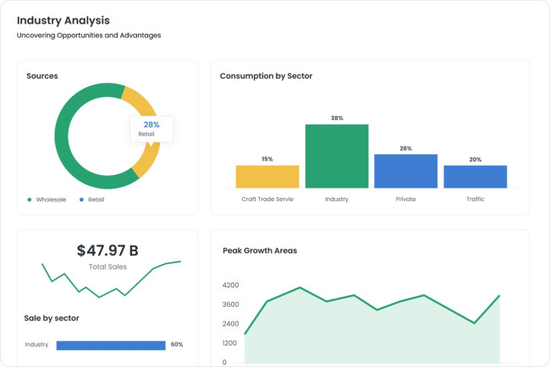Click the Retail legend blue dot
The height and width of the screenshot is (367, 550).
click(81, 200)
